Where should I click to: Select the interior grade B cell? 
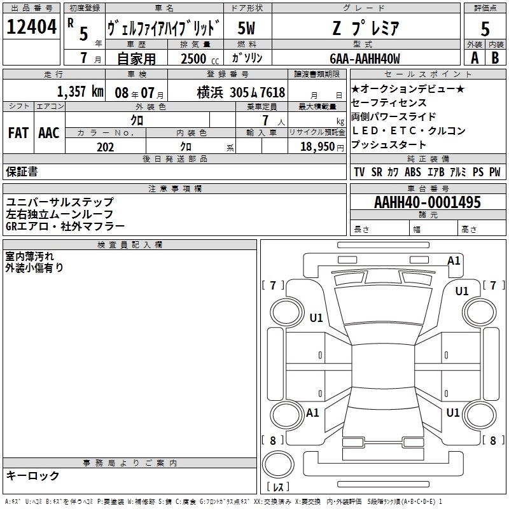[x=496, y=58]
